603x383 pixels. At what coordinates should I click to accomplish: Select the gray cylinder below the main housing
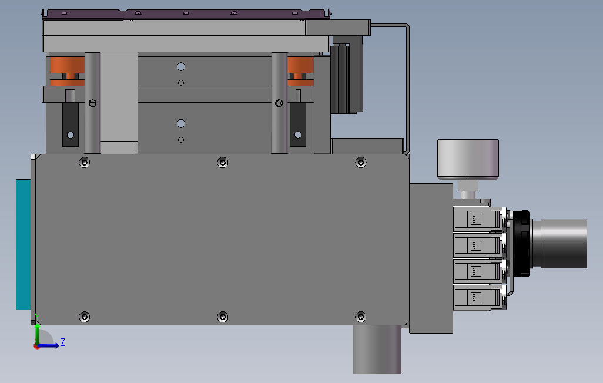click(377, 349)
